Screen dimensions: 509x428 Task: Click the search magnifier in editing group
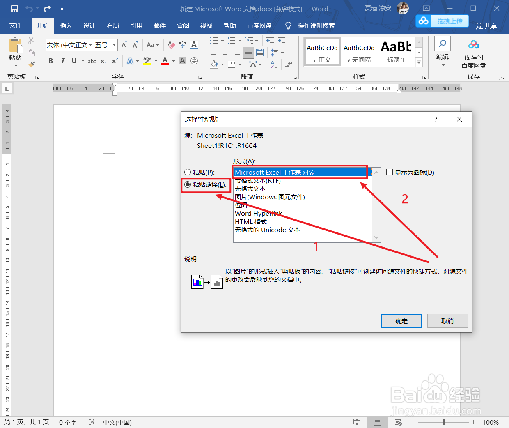(x=443, y=44)
